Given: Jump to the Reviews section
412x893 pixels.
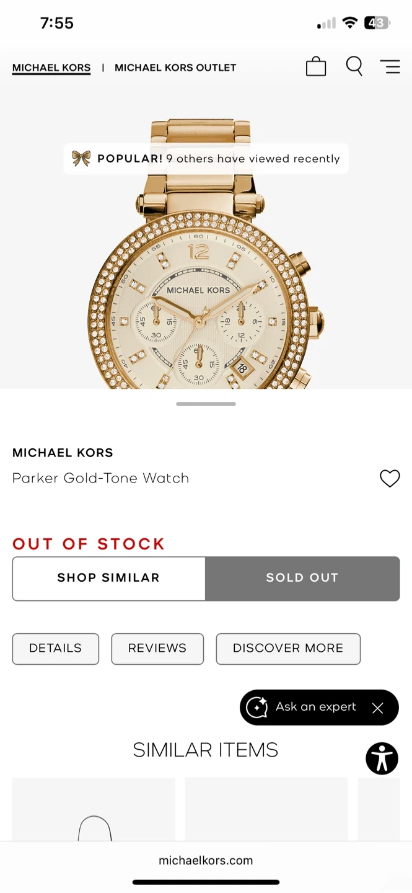Looking at the screenshot, I should (x=157, y=648).
